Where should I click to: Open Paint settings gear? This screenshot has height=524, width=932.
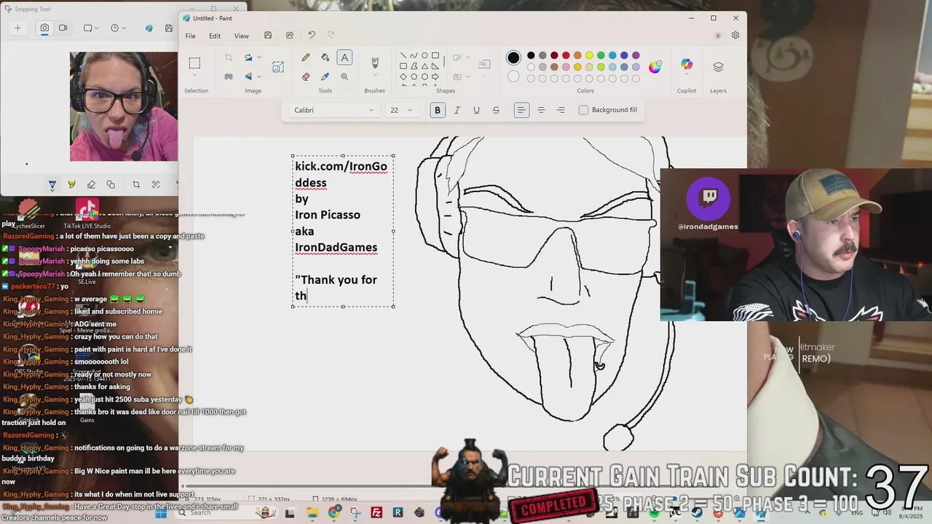coord(735,36)
